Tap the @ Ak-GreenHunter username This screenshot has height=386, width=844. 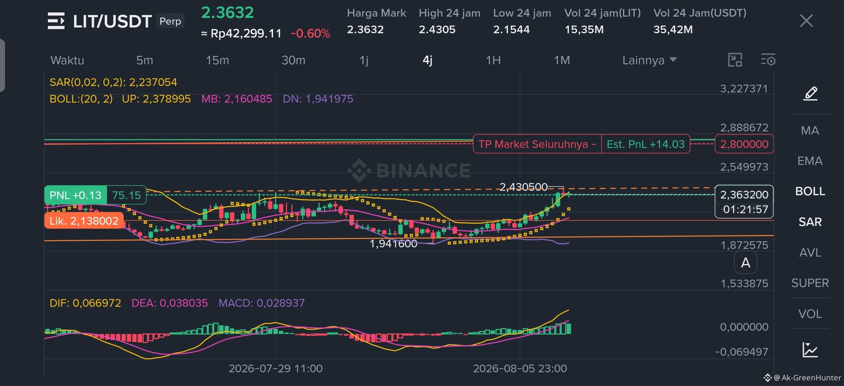(807, 377)
